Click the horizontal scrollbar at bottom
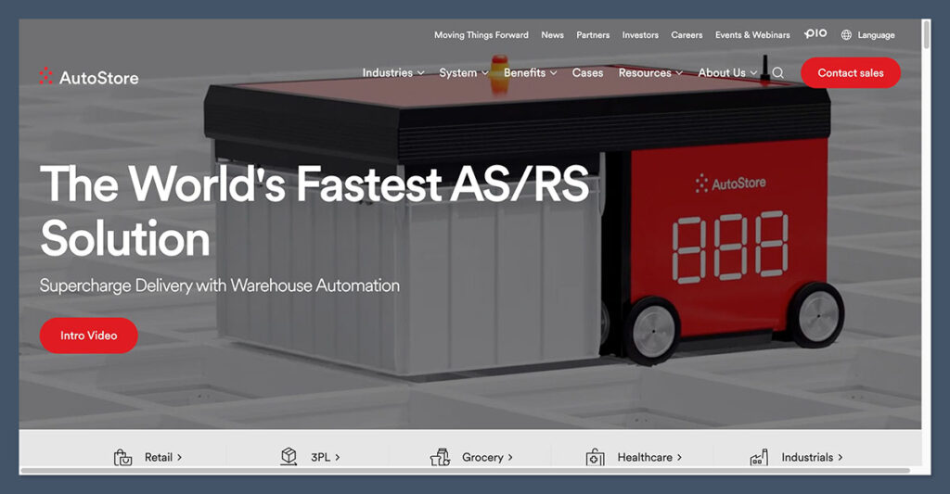Viewport: 950px width, 494px height. (x=466, y=471)
